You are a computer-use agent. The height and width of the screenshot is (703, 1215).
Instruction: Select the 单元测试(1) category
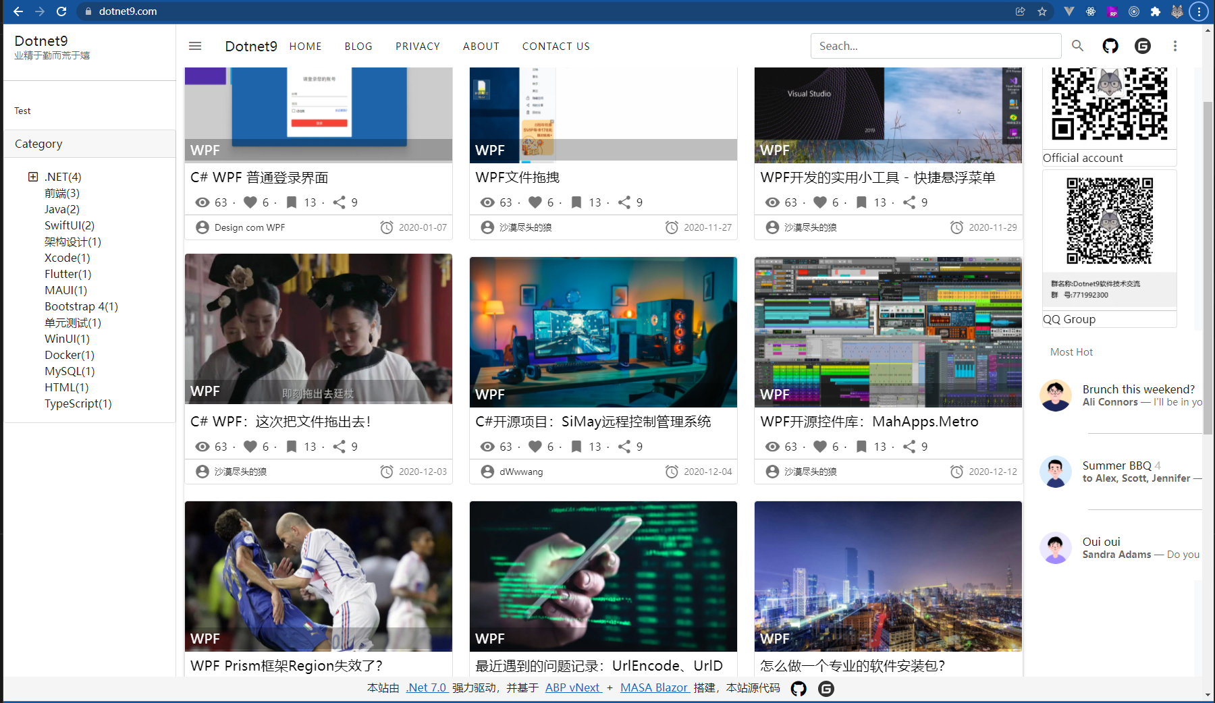(x=73, y=322)
